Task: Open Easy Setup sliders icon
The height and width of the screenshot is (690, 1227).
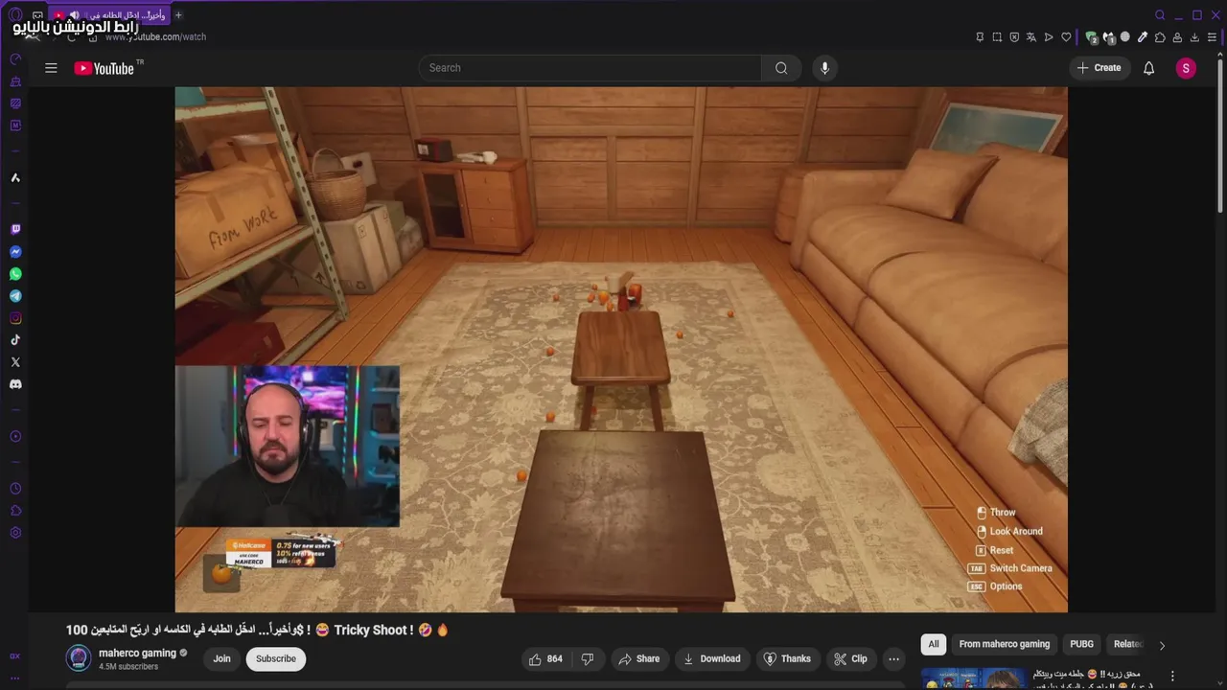Action: [x=1212, y=37]
